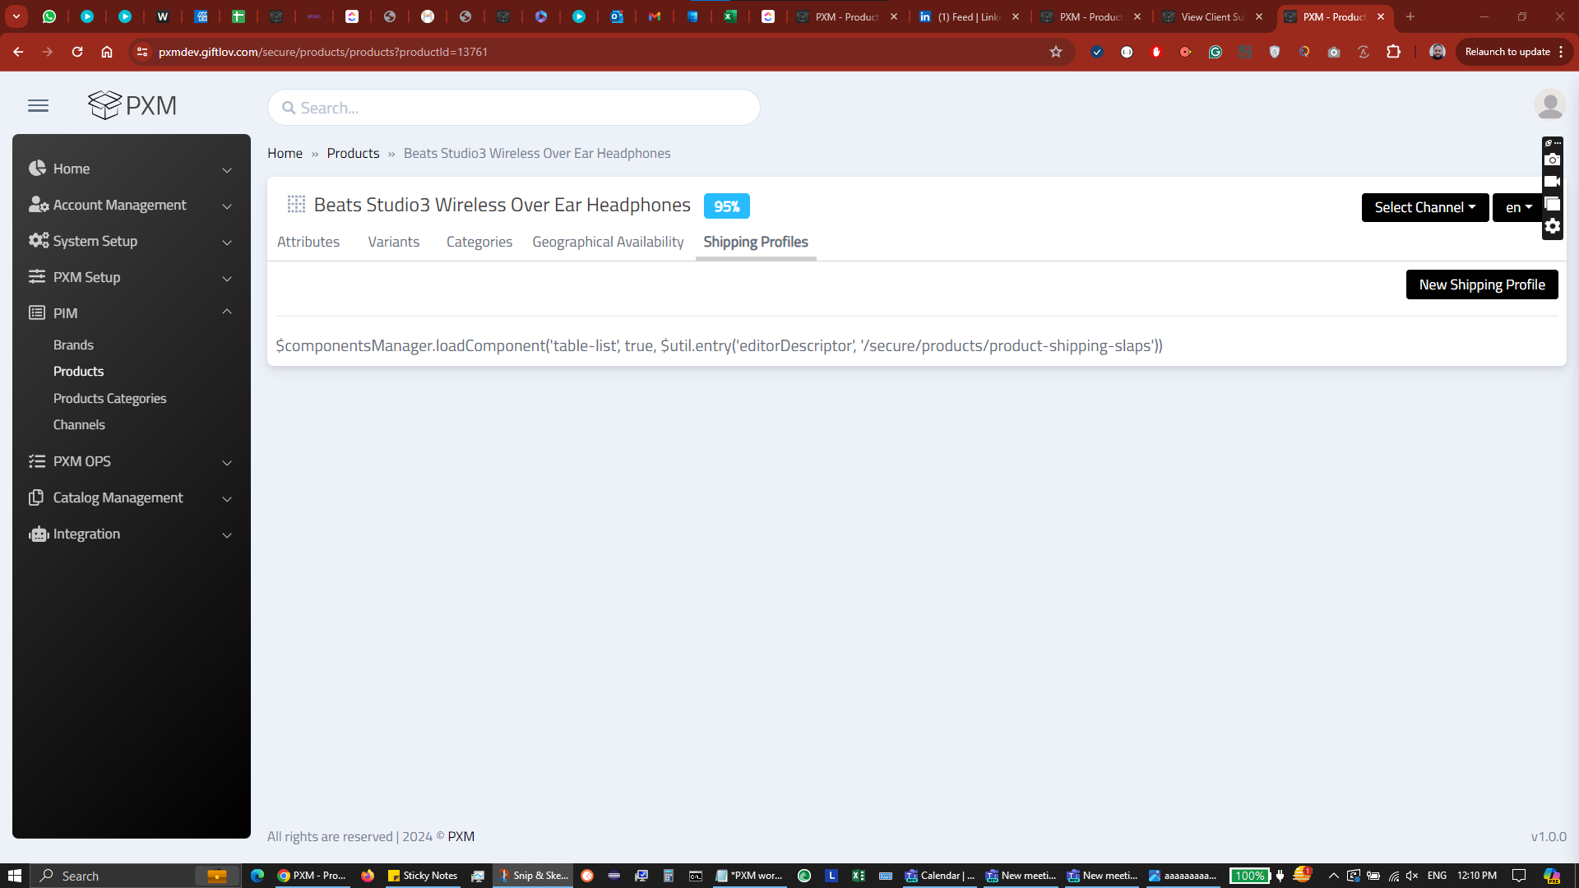
Task: Click the 95% completeness badge
Action: tap(726, 206)
